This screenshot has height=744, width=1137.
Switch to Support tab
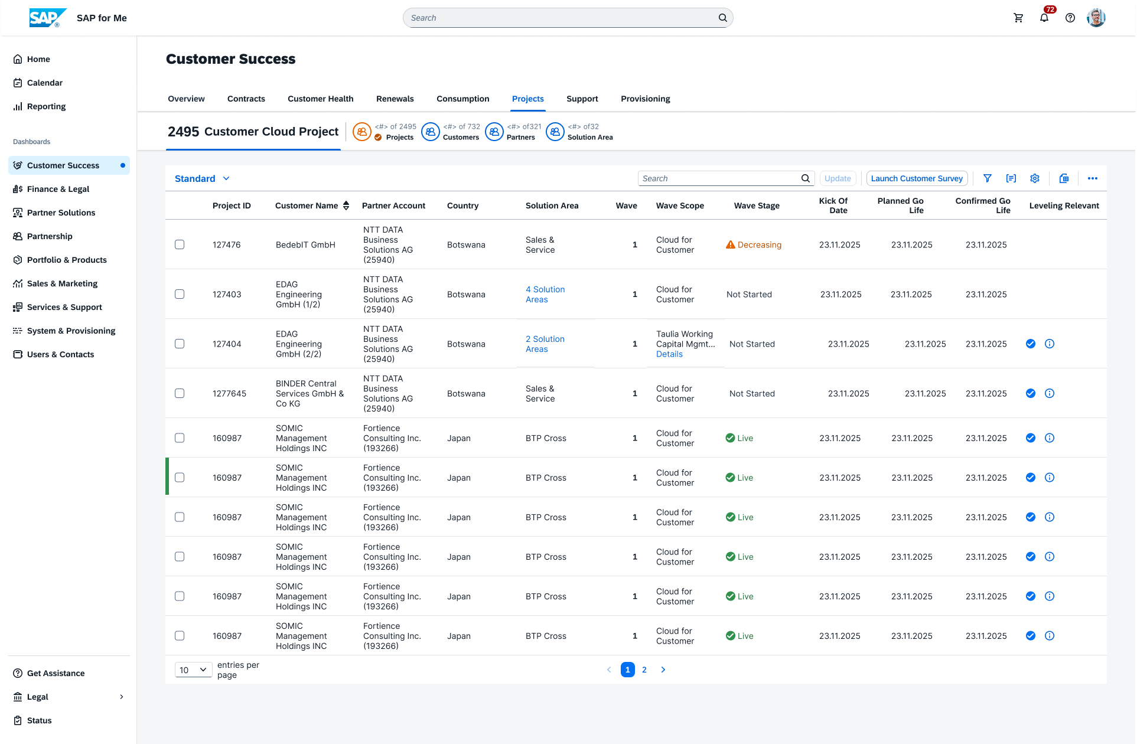click(x=582, y=99)
